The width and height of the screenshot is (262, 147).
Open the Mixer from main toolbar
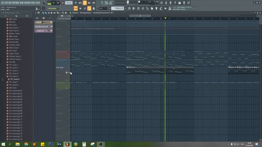pyautogui.click(x=143, y=8)
